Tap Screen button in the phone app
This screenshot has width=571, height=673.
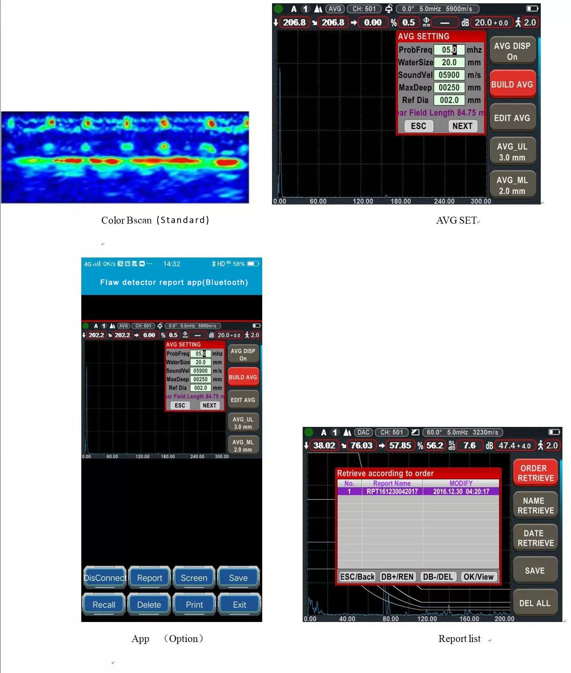pos(194,578)
